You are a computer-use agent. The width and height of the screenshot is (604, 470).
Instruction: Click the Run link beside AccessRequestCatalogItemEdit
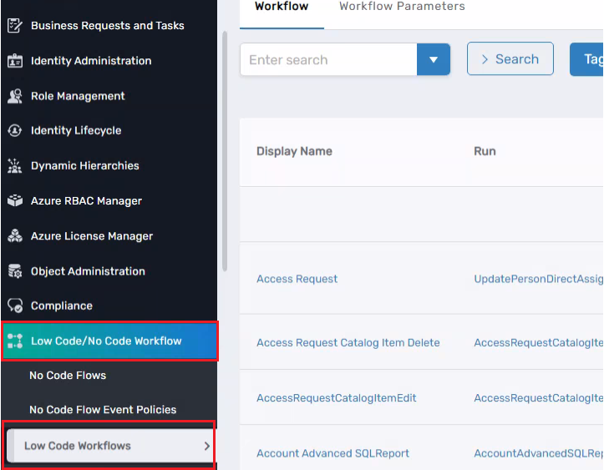pos(539,398)
